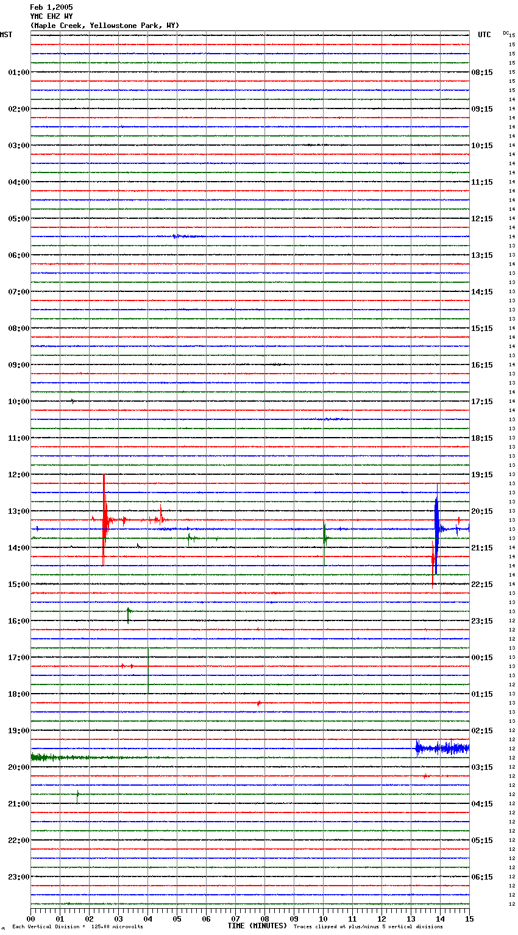This screenshot has height=935, width=518.
Task: Click the 04:15 UTC time label
Action: [482, 804]
